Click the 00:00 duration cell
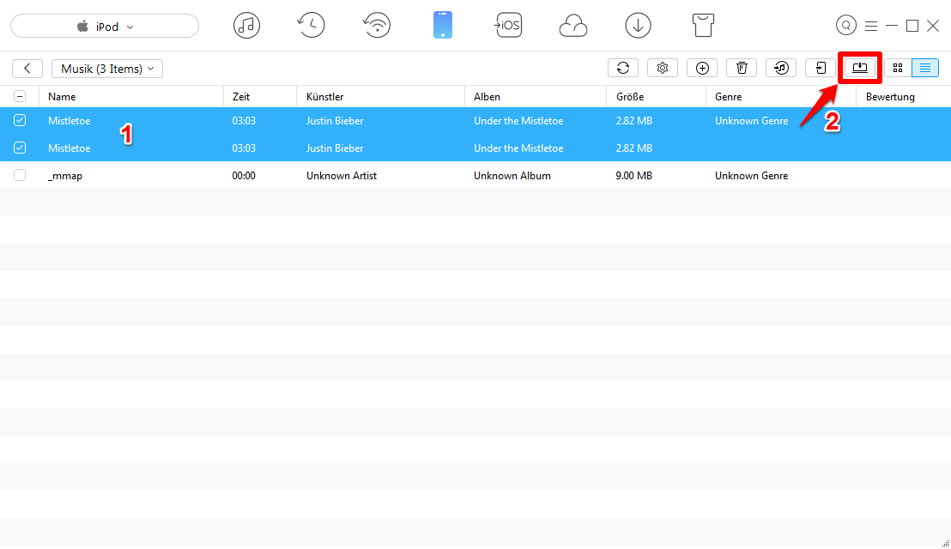The image size is (951, 549). [244, 176]
